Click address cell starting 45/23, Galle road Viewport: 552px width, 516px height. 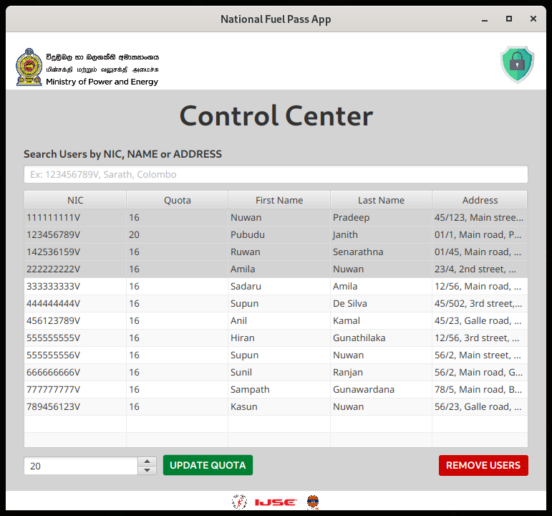[x=480, y=321]
